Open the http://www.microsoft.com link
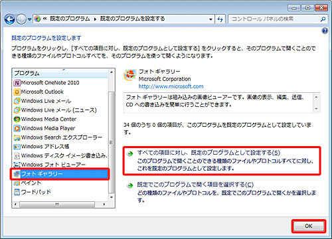The height and width of the screenshot is (239, 332). click(x=171, y=86)
